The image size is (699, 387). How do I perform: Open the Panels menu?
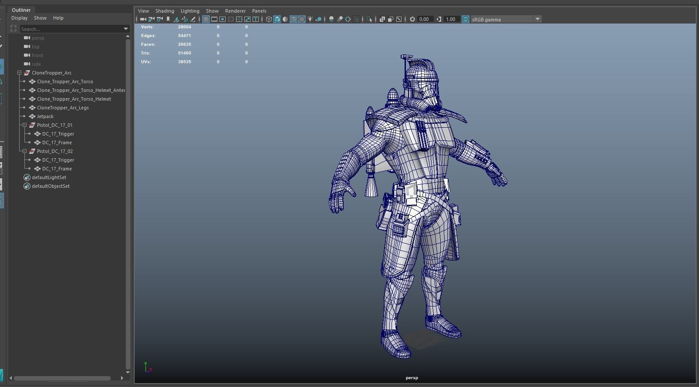pyautogui.click(x=259, y=11)
